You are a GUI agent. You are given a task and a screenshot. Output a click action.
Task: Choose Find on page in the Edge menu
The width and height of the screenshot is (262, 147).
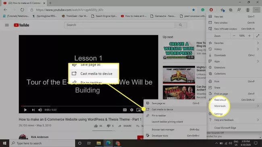[234, 94]
